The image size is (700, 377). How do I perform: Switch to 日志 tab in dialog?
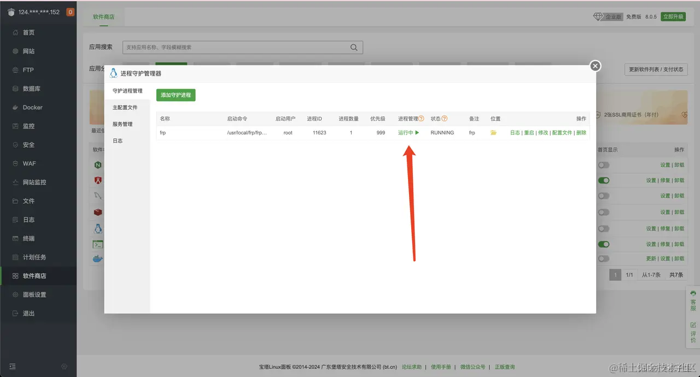(x=127, y=141)
